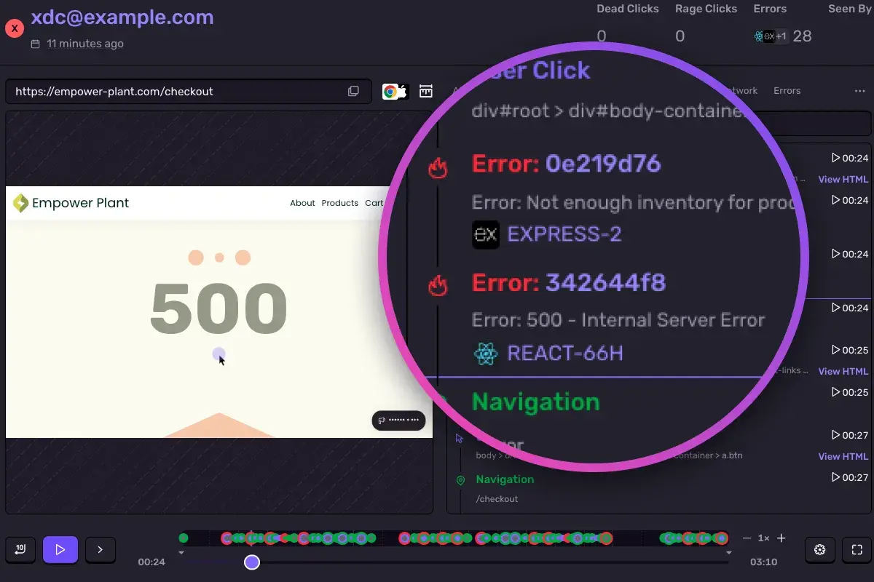Open View HTML for the Navigation event
Viewport: 874px width, 582px height.
[x=843, y=456]
